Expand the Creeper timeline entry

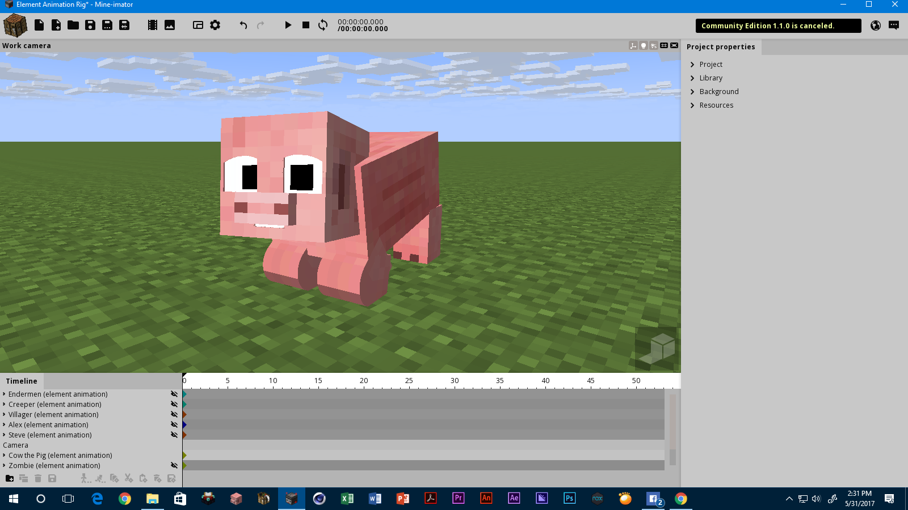tap(4, 405)
